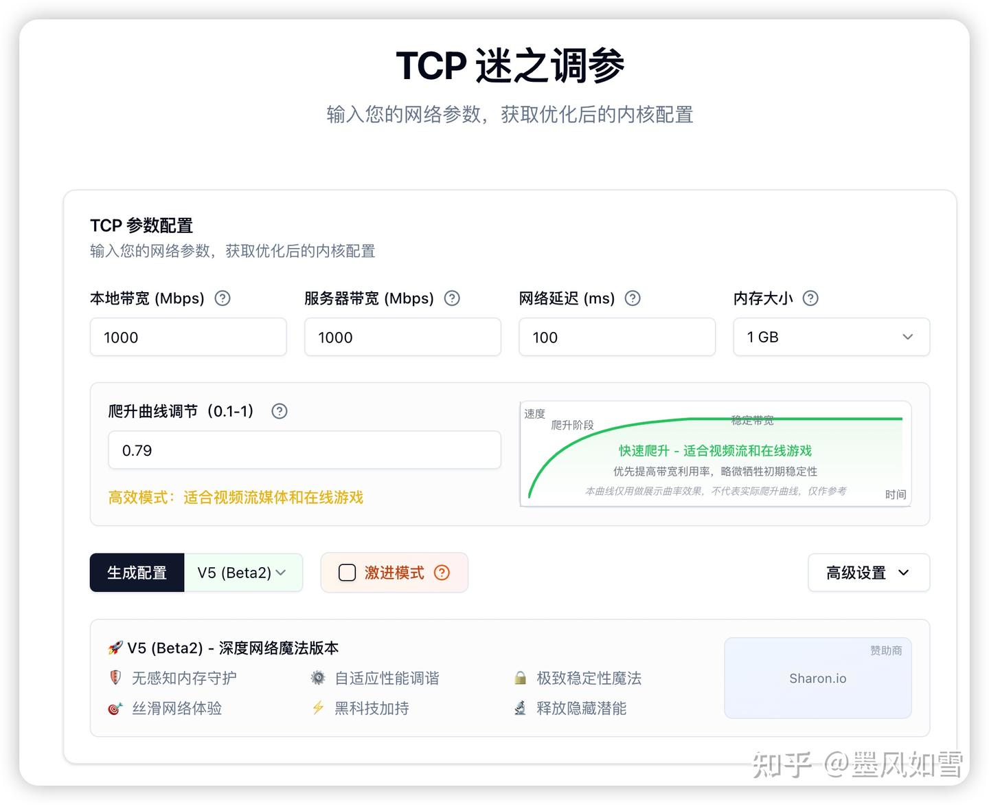Click the help icon beside 激进模式
The height and width of the screenshot is (805, 989).
tap(442, 573)
